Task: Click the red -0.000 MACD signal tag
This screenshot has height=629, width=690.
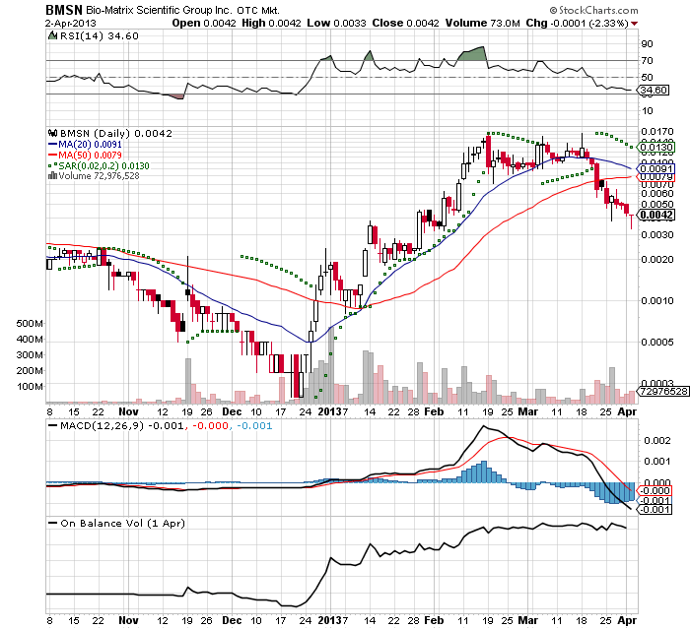Action: [x=655, y=491]
